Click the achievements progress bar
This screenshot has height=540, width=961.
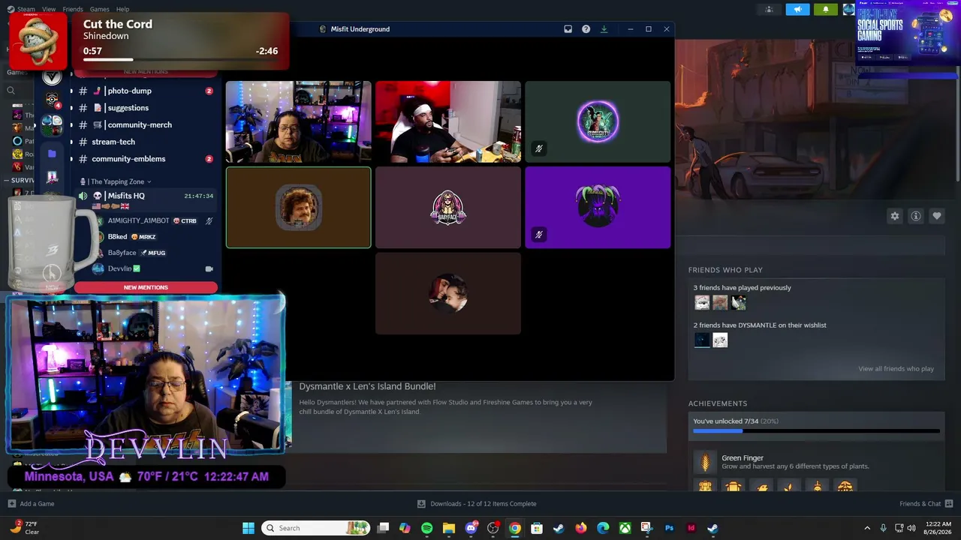click(816, 431)
